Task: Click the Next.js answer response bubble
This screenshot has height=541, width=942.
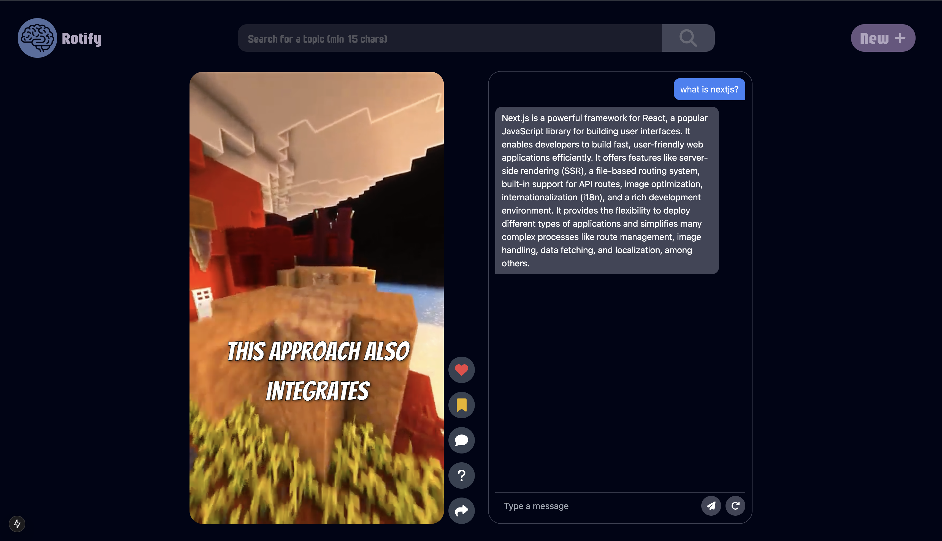Action: (x=606, y=190)
